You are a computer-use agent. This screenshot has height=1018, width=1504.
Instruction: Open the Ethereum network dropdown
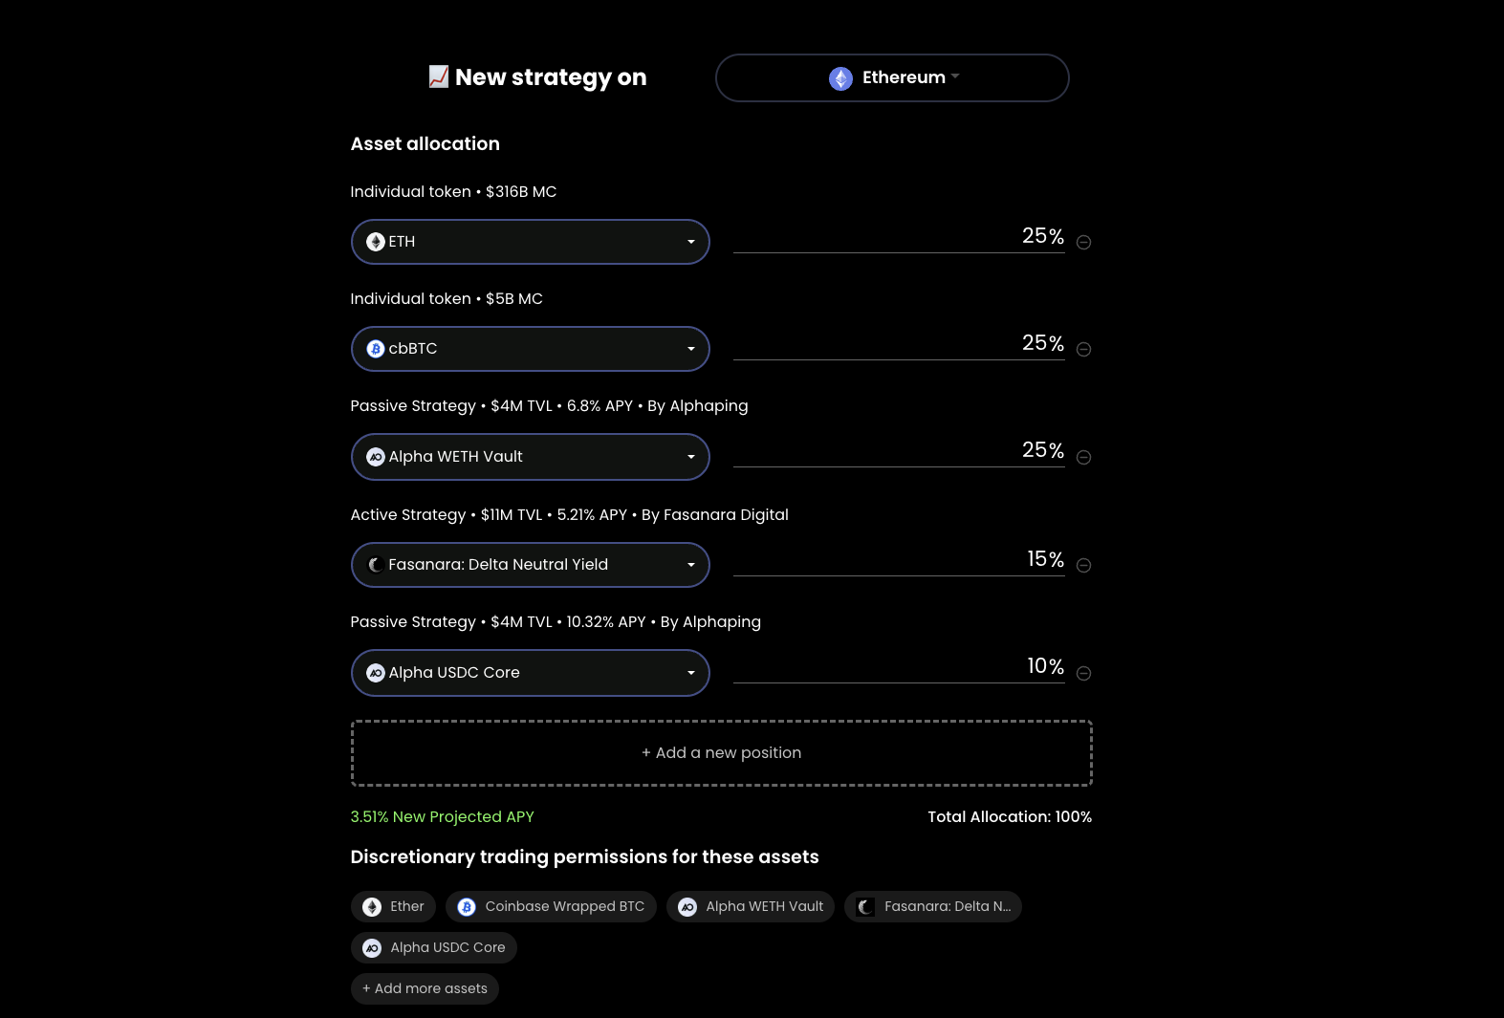(891, 77)
